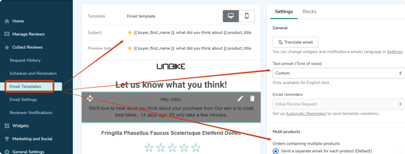Click the second rating star
This screenshot has height=154, width=405.
point(161,148)
